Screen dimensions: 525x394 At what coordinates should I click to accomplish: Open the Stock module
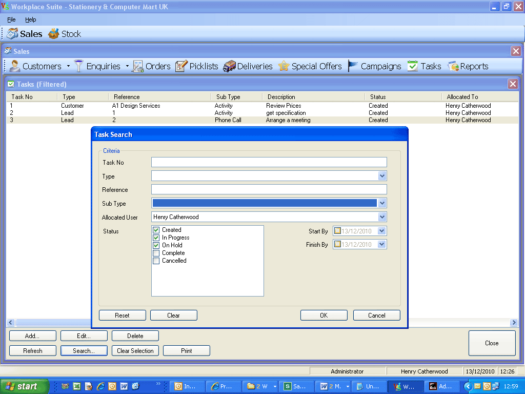pos(65,34)
